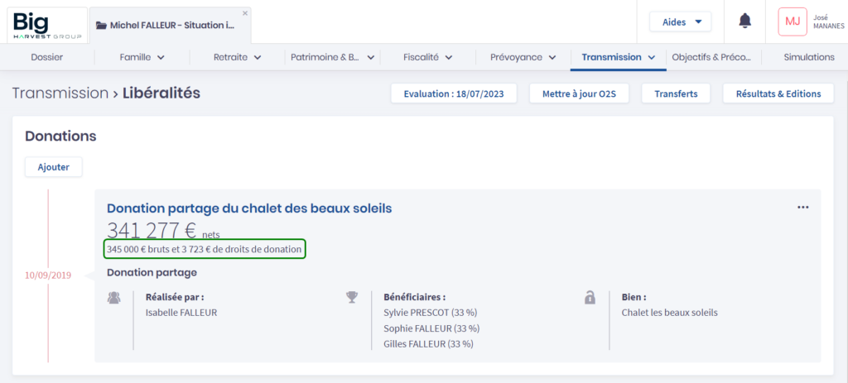Click the people icon beside Réalisée par
848x383 pixels.
(x=114, y=297)
